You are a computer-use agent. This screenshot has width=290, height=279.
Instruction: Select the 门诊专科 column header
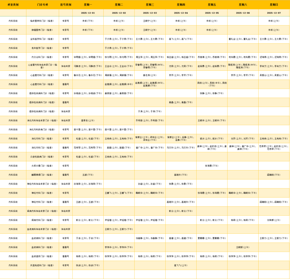click(x=42, y=5)
